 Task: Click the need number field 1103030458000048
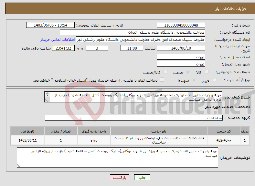pyautogui.click(x=181, y=25)
